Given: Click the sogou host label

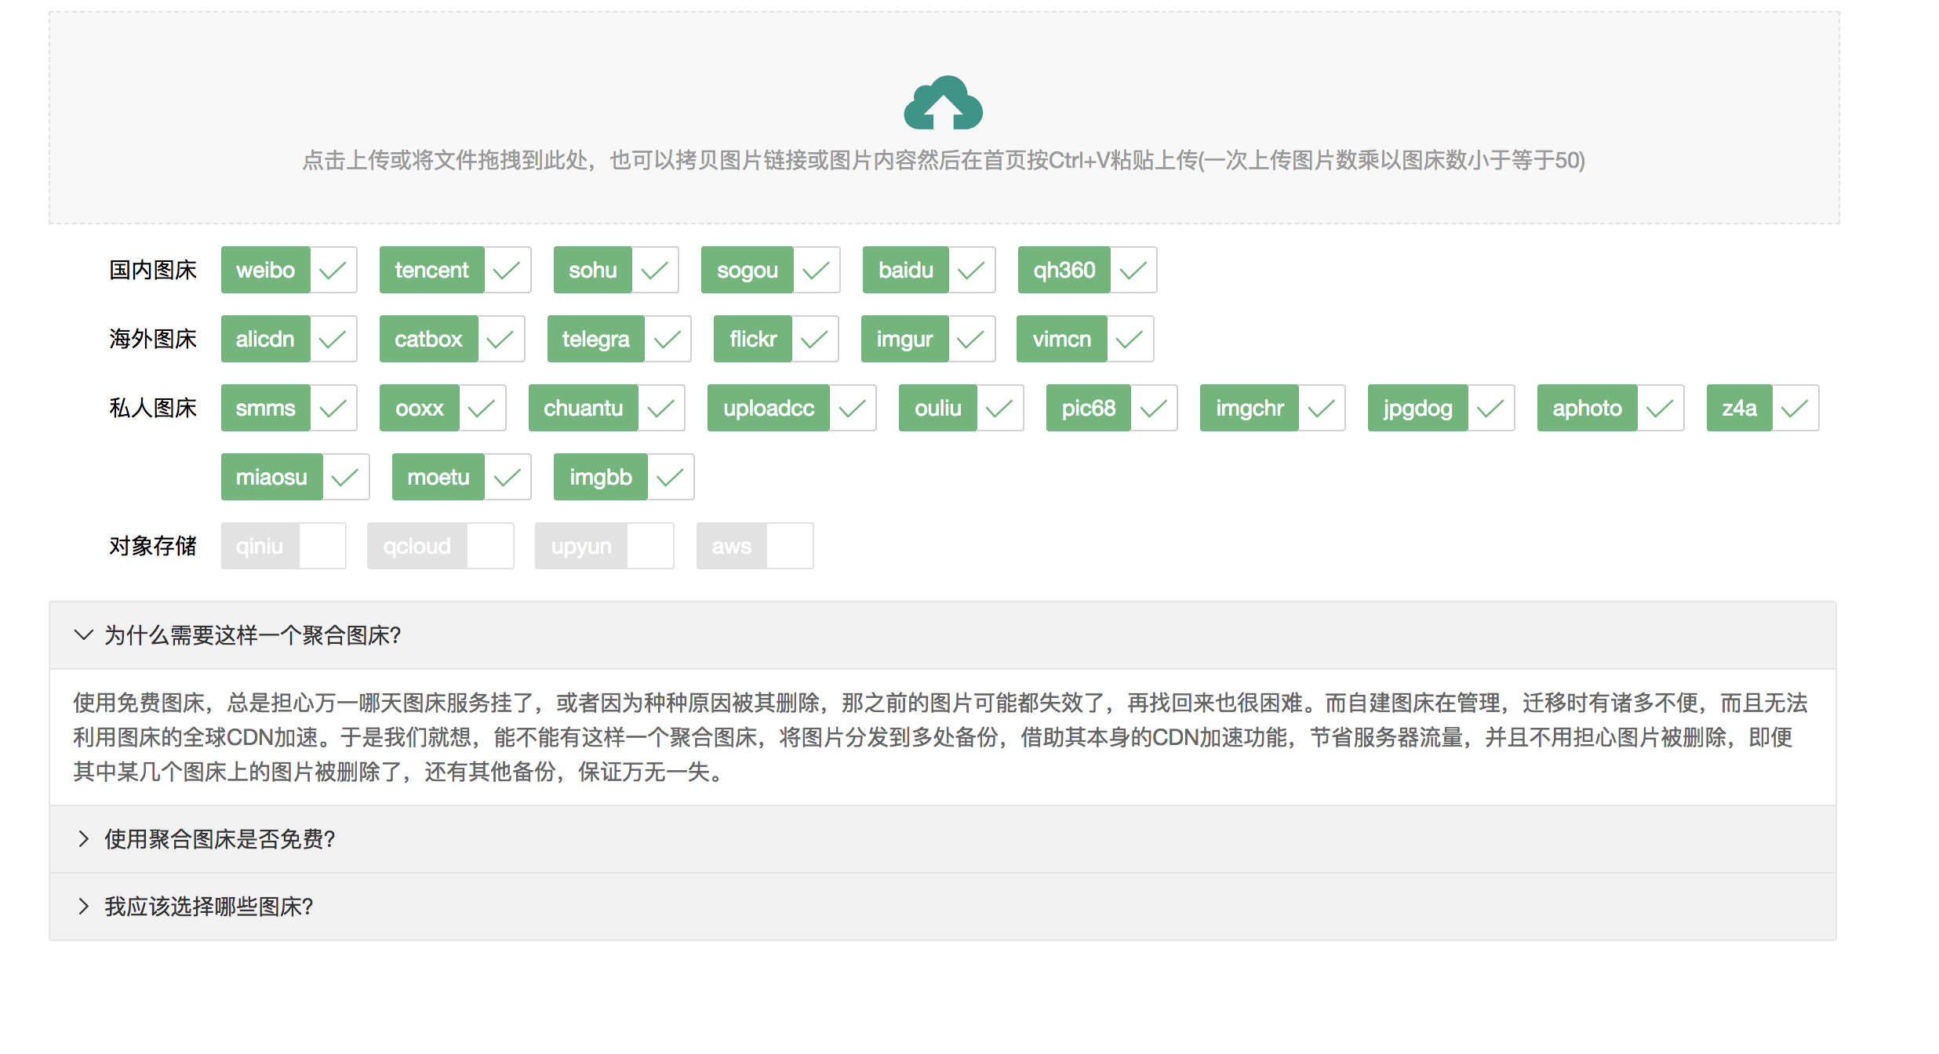Looking at the screenshot, I should 747,270.
